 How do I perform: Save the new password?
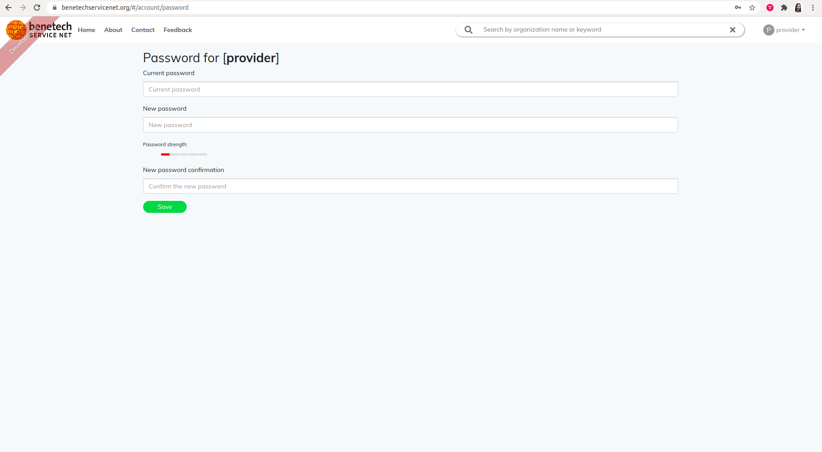click(164, 207)
